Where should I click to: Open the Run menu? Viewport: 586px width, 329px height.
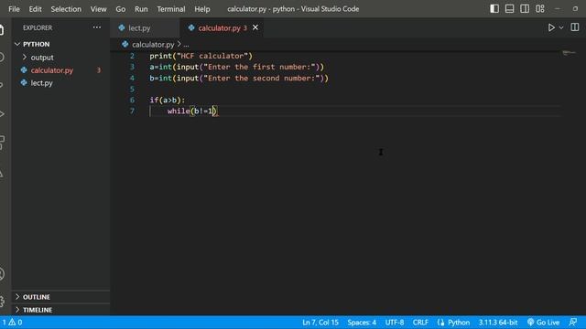[141, 9]
